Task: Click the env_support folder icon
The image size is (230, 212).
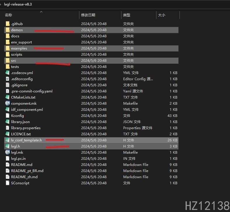Action: (8, 42)
